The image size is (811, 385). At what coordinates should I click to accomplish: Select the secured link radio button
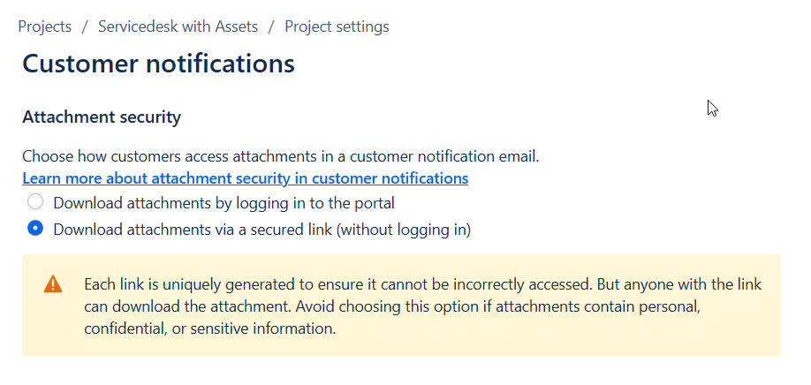(35, 228)
